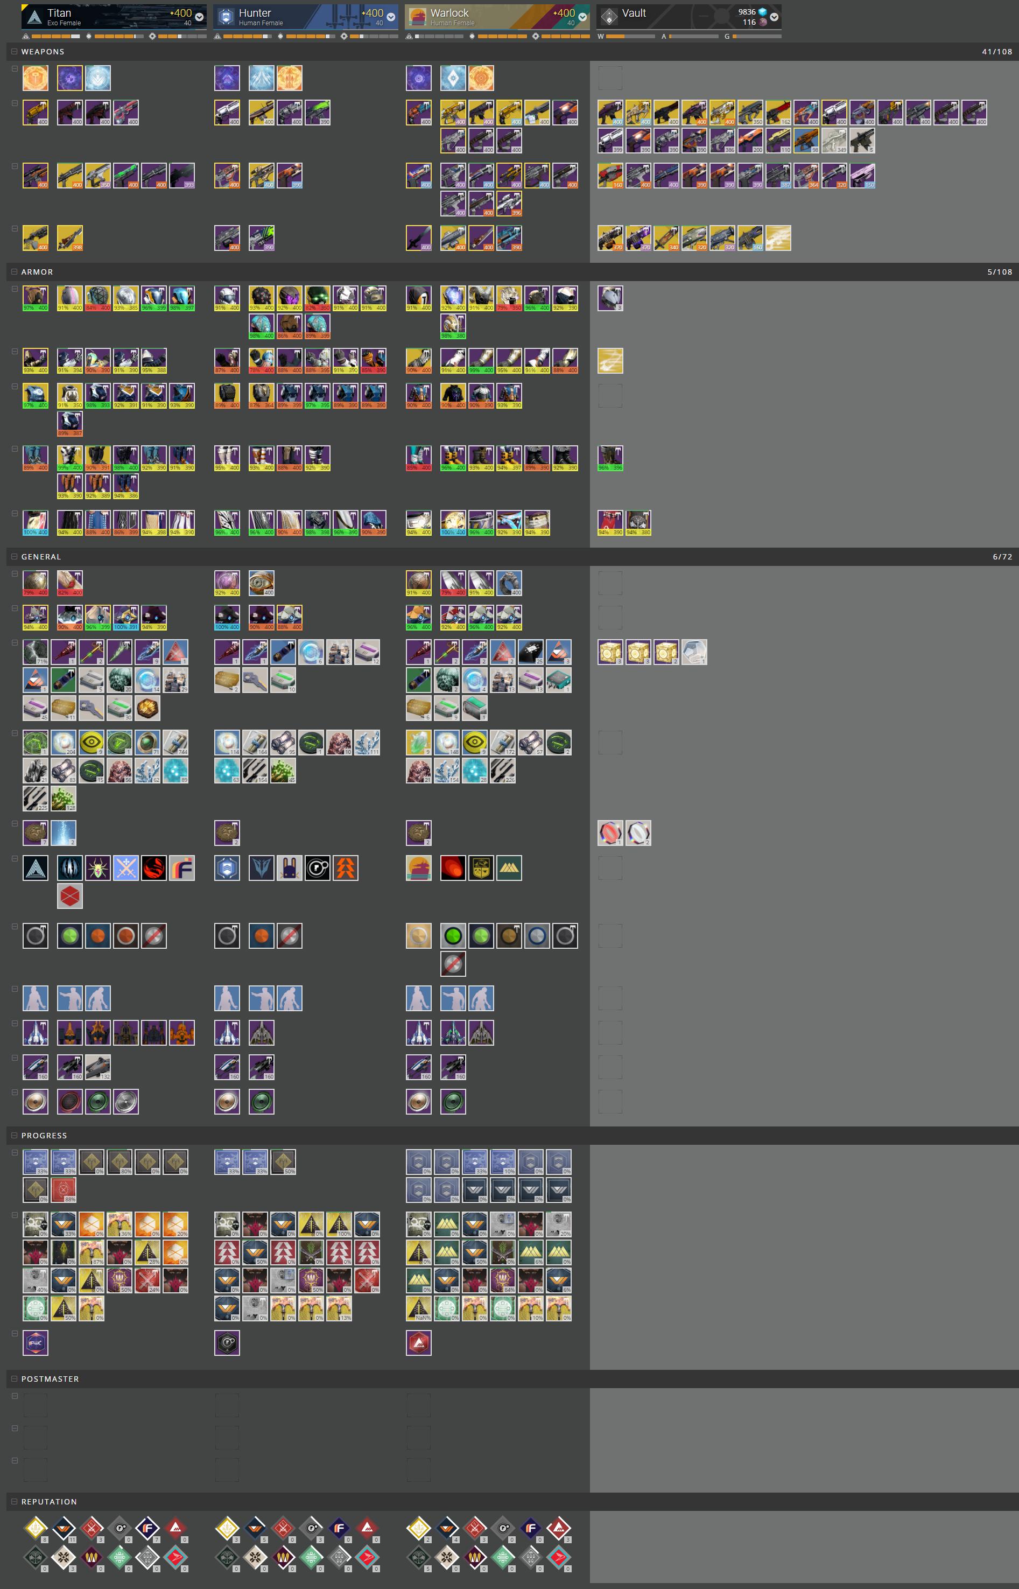Click Titan's red bounty at 88%

click(x=64, y=1189)
